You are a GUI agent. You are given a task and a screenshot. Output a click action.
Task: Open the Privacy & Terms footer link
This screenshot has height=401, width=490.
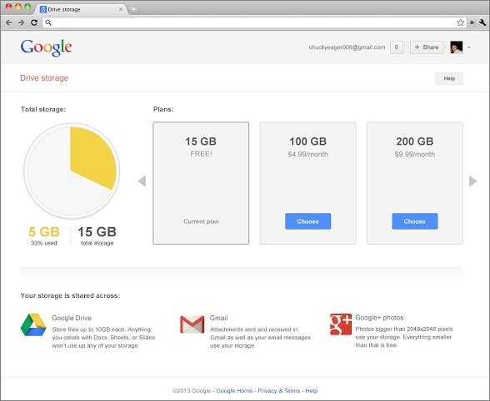click(278, 391)
